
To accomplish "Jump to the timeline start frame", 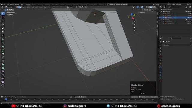I will pyautogui.click(x=75, y=97).
